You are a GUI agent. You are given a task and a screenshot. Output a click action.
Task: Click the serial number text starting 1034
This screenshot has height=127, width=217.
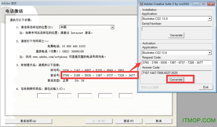[x=93, y=70]
